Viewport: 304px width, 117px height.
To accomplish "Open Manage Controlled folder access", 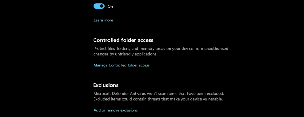I will pos(121,65).
